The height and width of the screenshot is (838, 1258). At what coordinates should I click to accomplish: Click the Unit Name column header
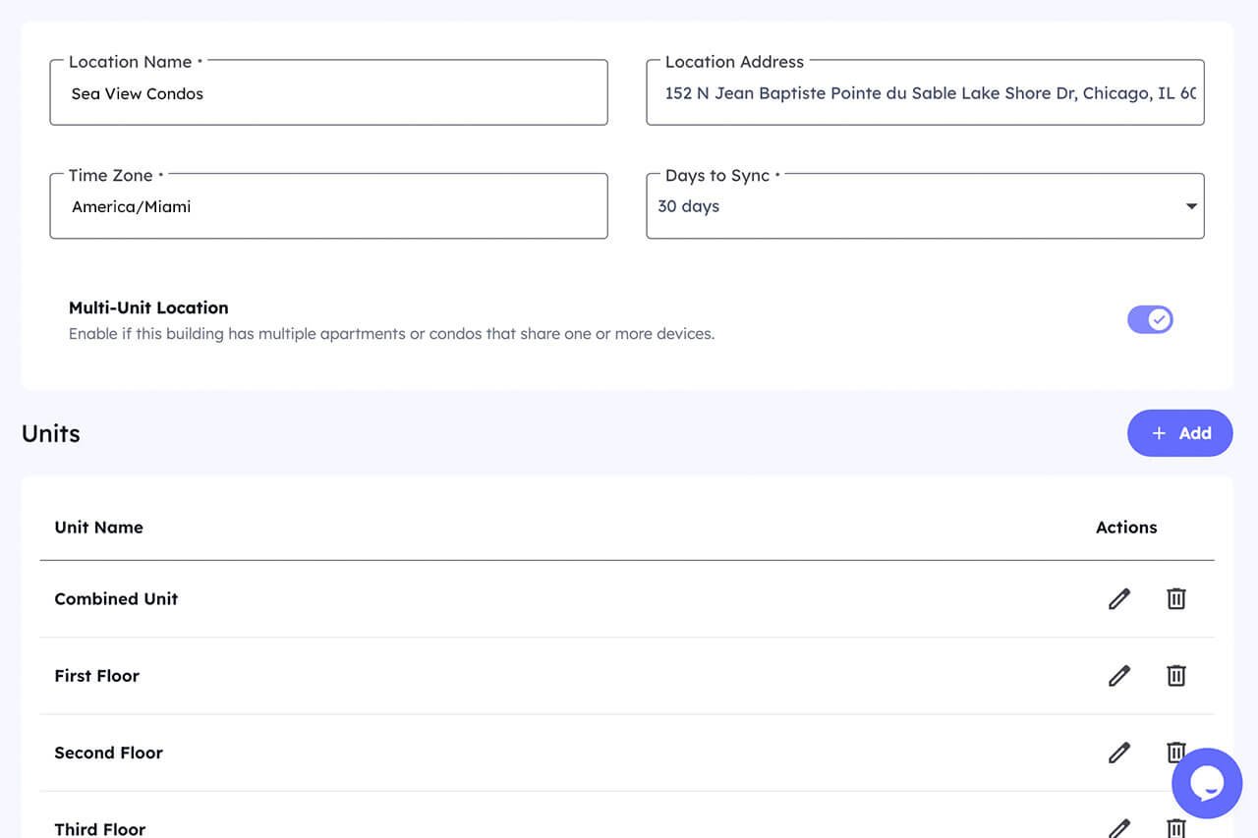tap(98, 527)
